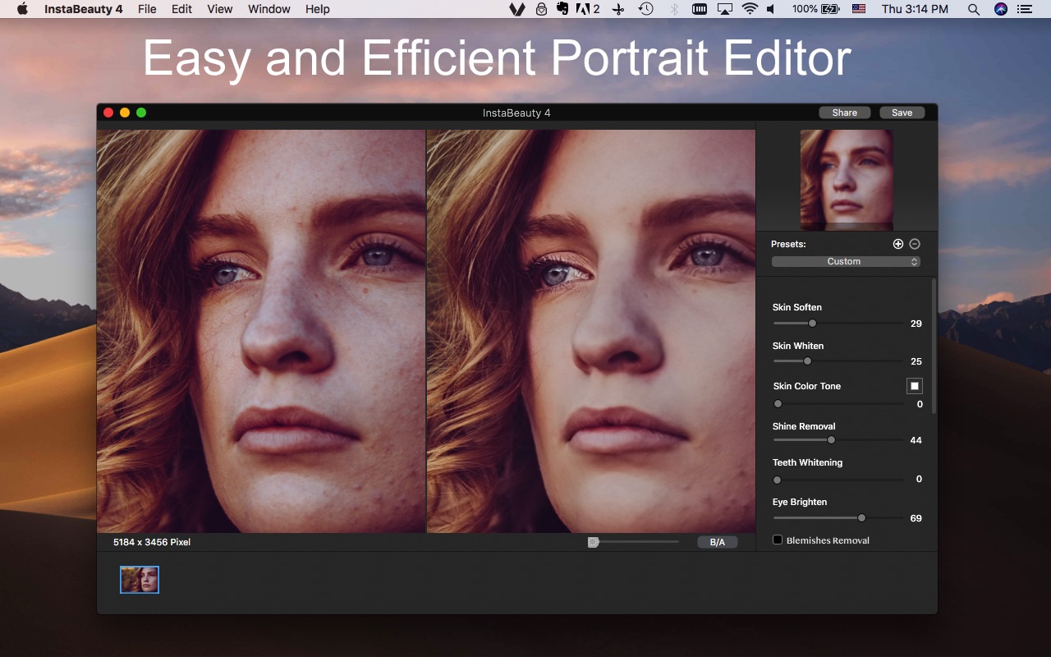Click the battery status icon
This screenshot has height=657, width=1051.
pyautogui.click(x=829, y=9)
